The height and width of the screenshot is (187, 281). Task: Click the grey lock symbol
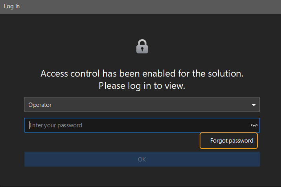pyautogui.click(x=142, y=46)
